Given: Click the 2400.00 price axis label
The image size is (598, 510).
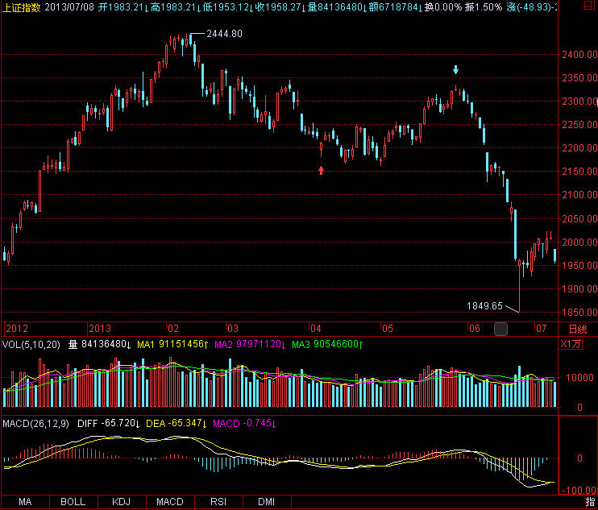Looking at the screenshot, I should (579, 55).
